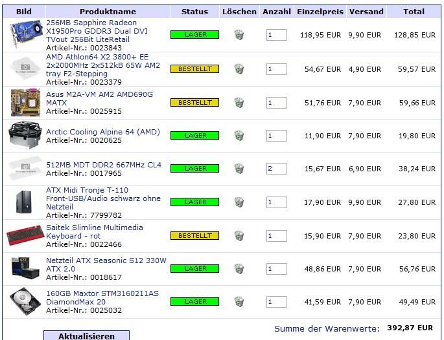
Task: Click the Summe der Warenwerte label
Action: (327, 329)
